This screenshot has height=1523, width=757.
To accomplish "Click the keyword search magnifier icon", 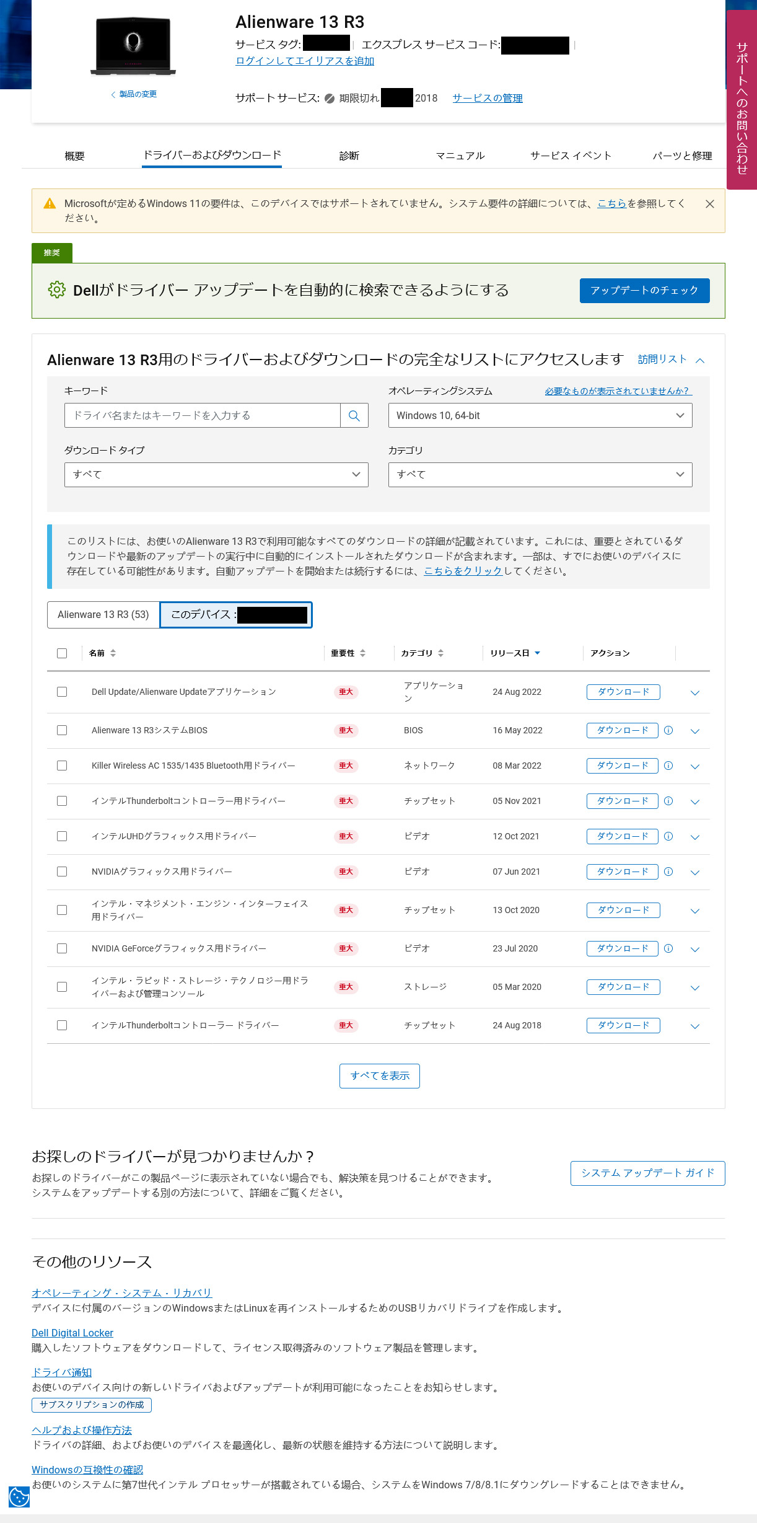I will [x=354, y=415].
